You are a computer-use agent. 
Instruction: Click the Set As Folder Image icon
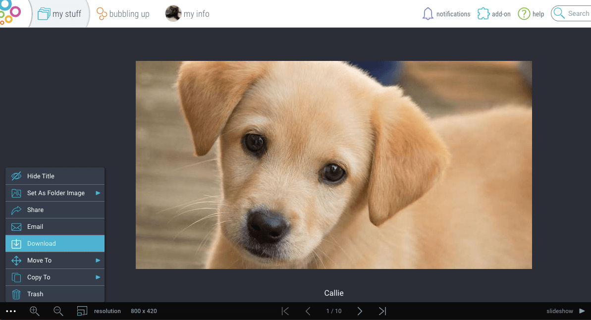click(16, 193)
